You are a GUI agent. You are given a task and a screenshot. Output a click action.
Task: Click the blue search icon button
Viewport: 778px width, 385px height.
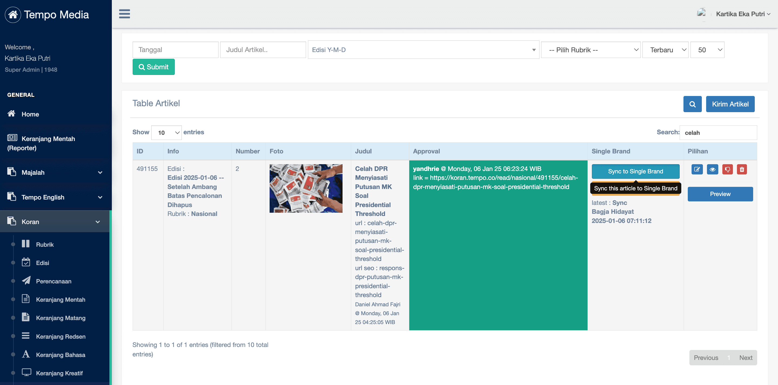point(692,104)
